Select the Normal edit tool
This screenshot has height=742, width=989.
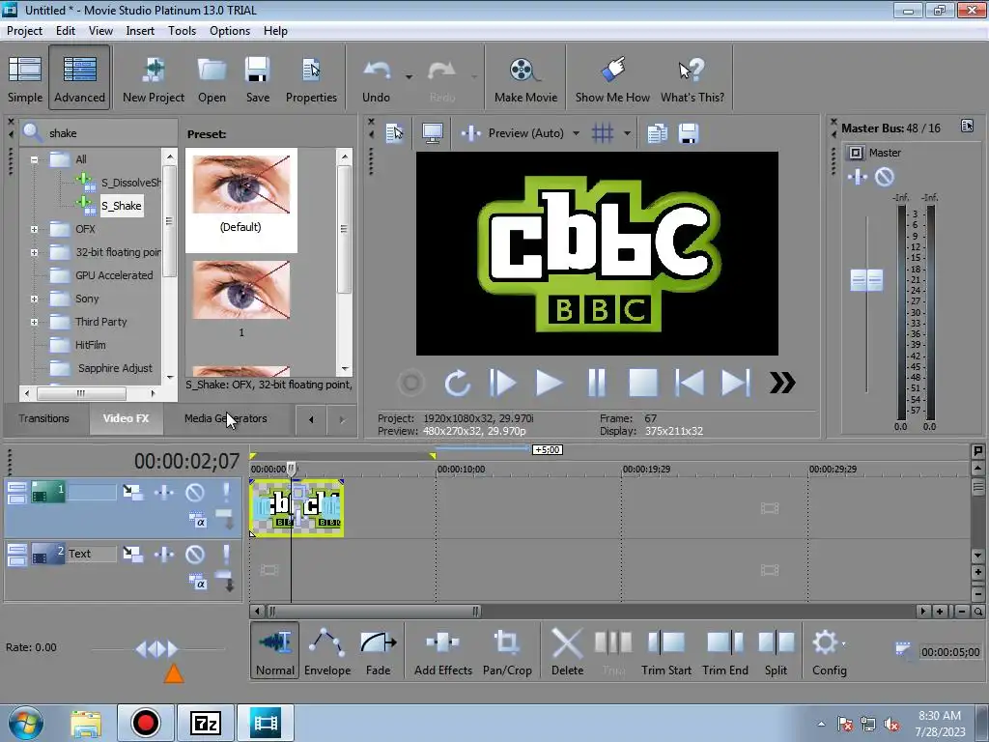275,650
